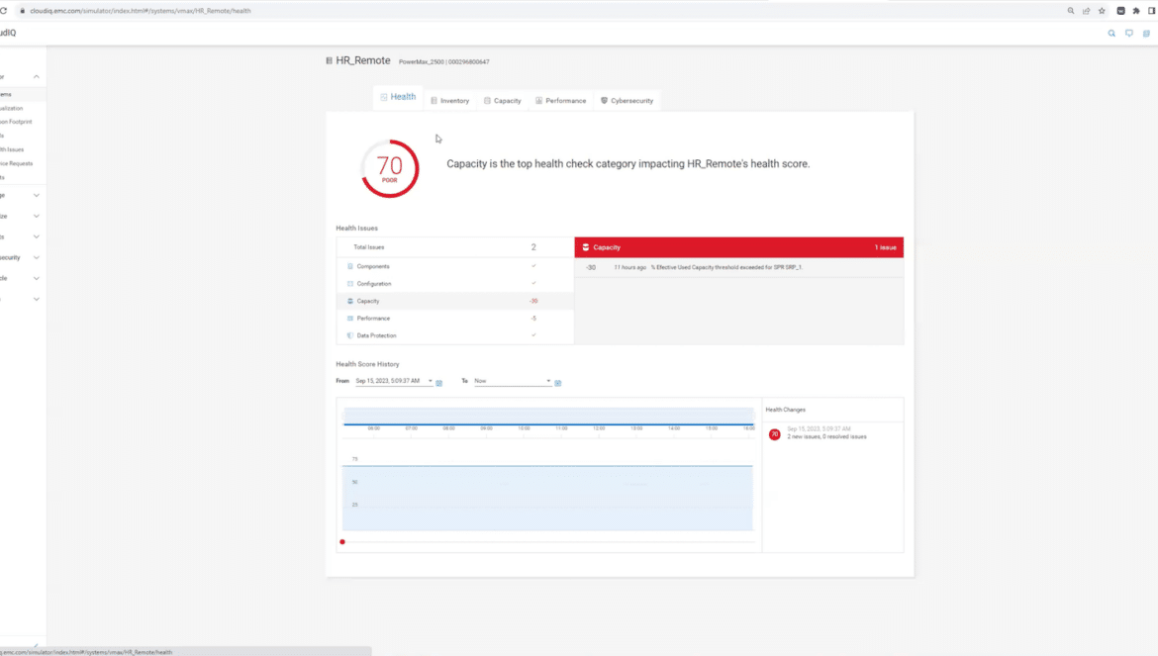This screenshot has height=656, width=1158.
Task: Click the icon in red Capacity header
Action: [x=586, y=247]
